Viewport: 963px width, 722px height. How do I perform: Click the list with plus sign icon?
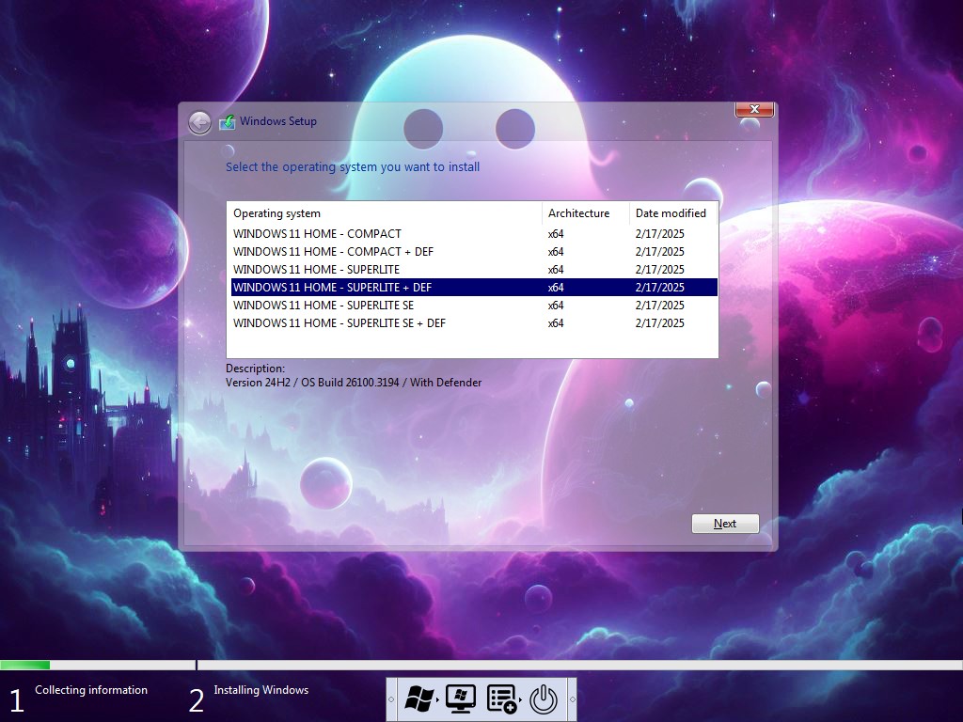coord(500,698)
